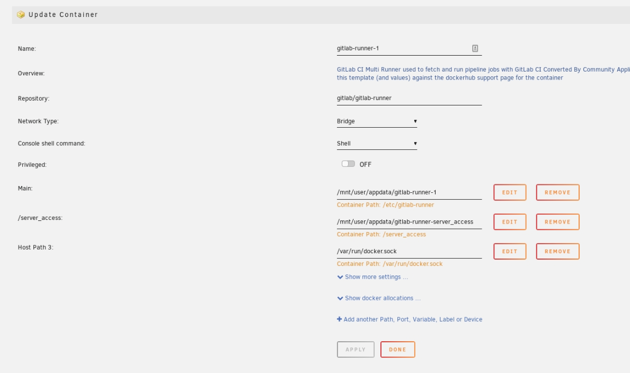Remove the /server_access path mapping
The width and height of the screenshot is (630, 373).
pos(558,222)
